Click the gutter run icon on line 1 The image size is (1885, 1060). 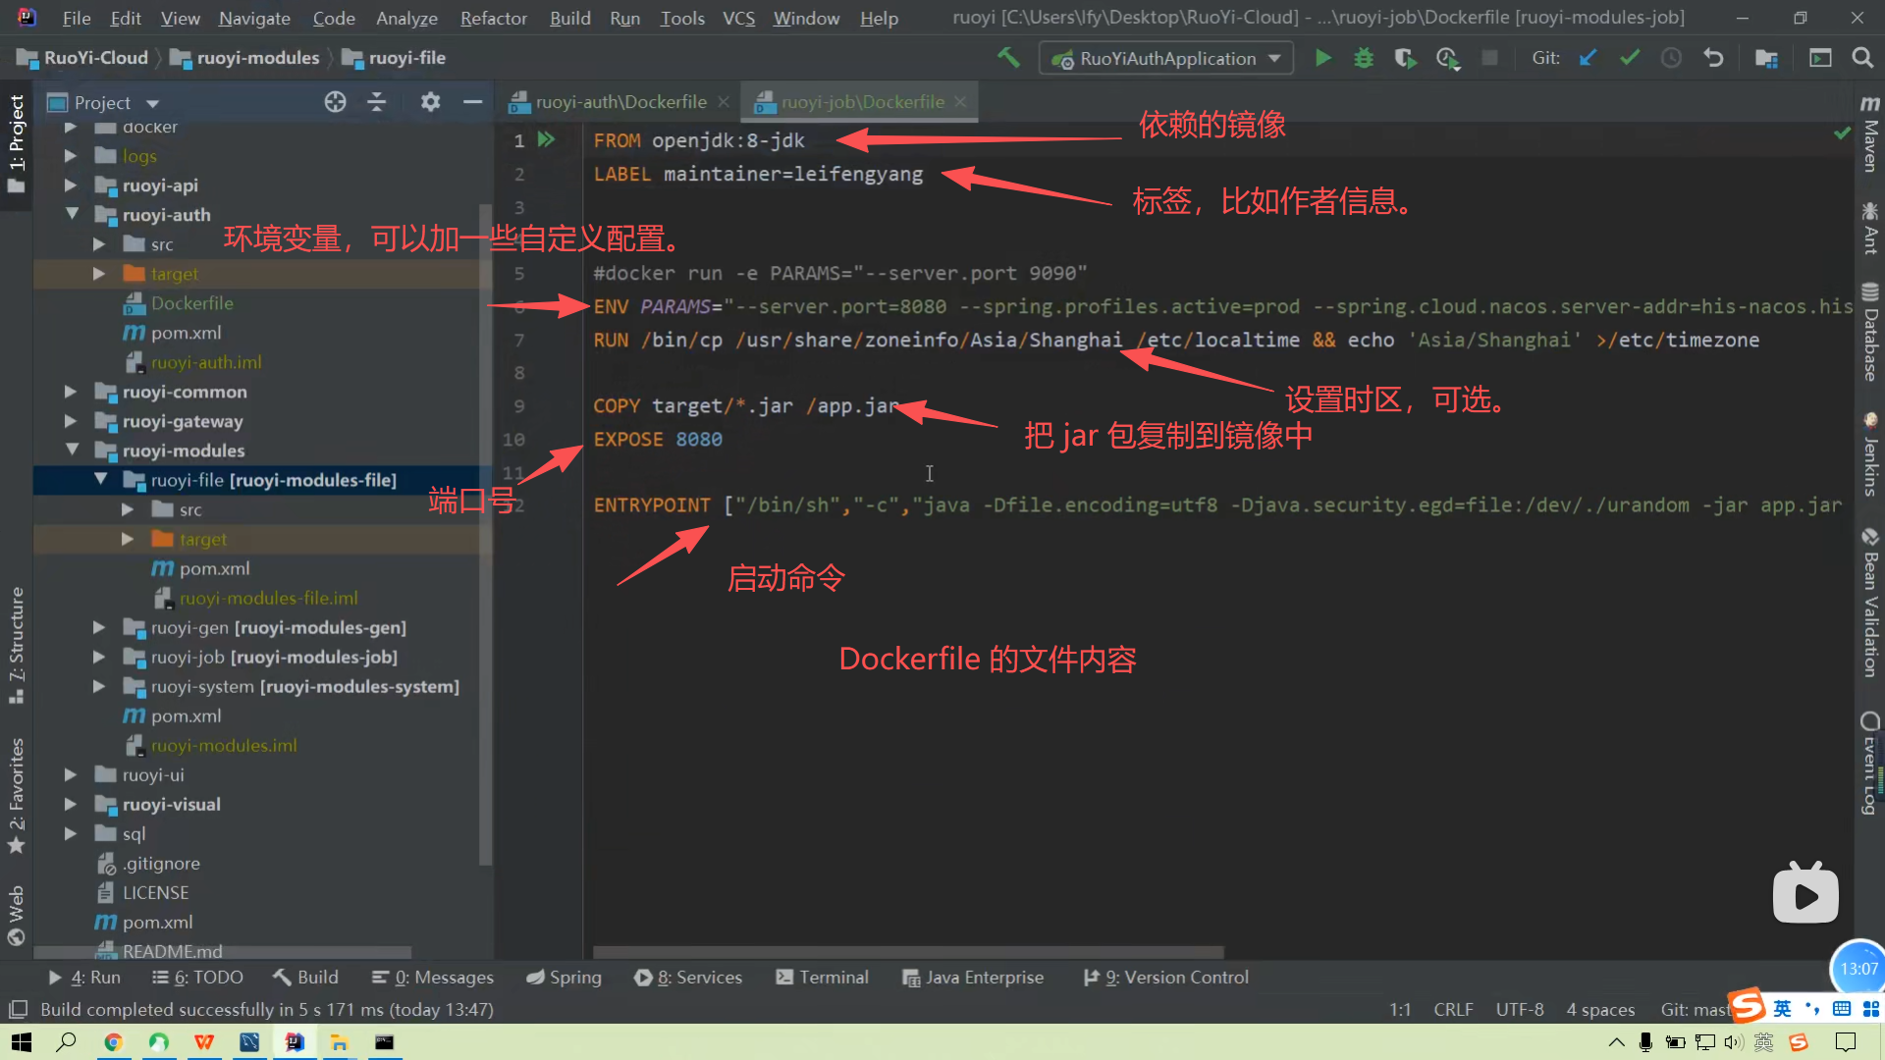coord(547,140)
